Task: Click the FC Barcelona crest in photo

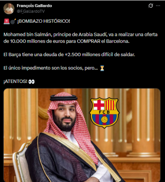Action: [x=104, y=113]
